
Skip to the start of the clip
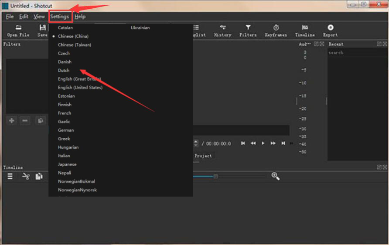tap(243, 143)
